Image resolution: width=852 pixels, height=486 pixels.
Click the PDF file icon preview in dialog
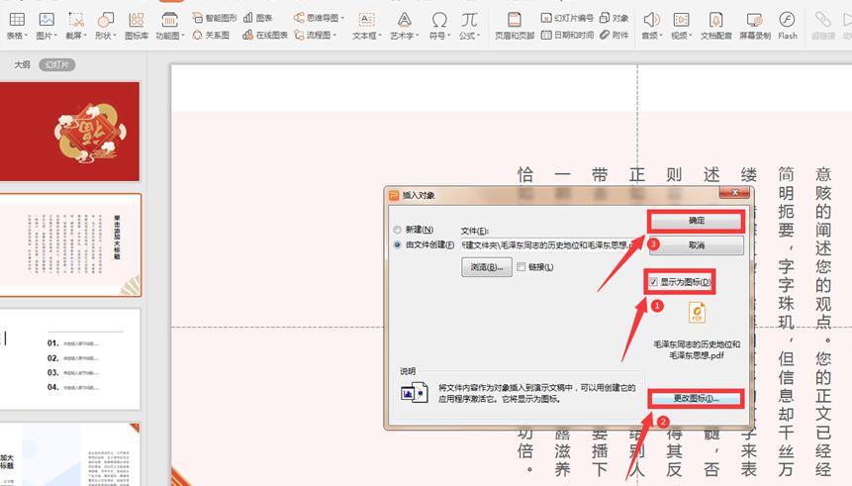click(x=697, y=313)
